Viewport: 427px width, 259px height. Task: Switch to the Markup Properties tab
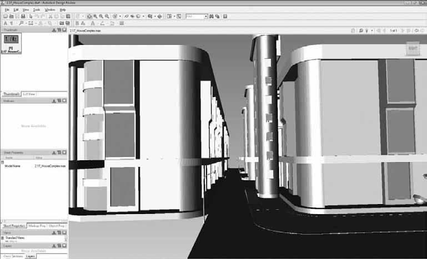coord(37,226)
